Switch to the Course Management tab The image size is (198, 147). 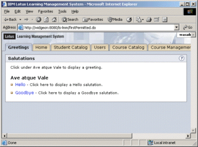(x=170, y=47)
